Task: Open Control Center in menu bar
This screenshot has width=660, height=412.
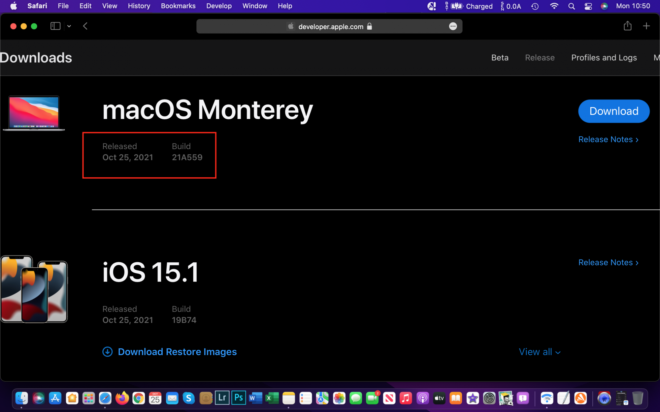Action: tap(588, 6)
